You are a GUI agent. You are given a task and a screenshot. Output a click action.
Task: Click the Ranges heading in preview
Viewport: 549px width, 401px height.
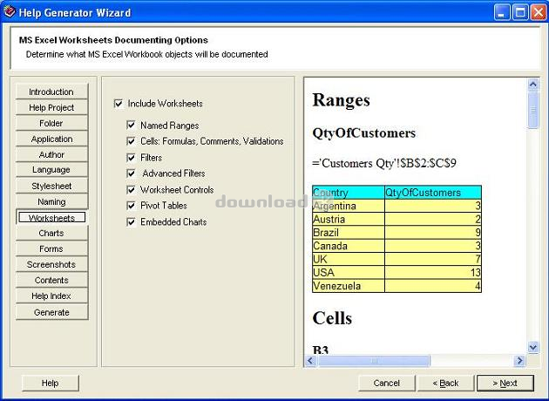click(341, 100)
